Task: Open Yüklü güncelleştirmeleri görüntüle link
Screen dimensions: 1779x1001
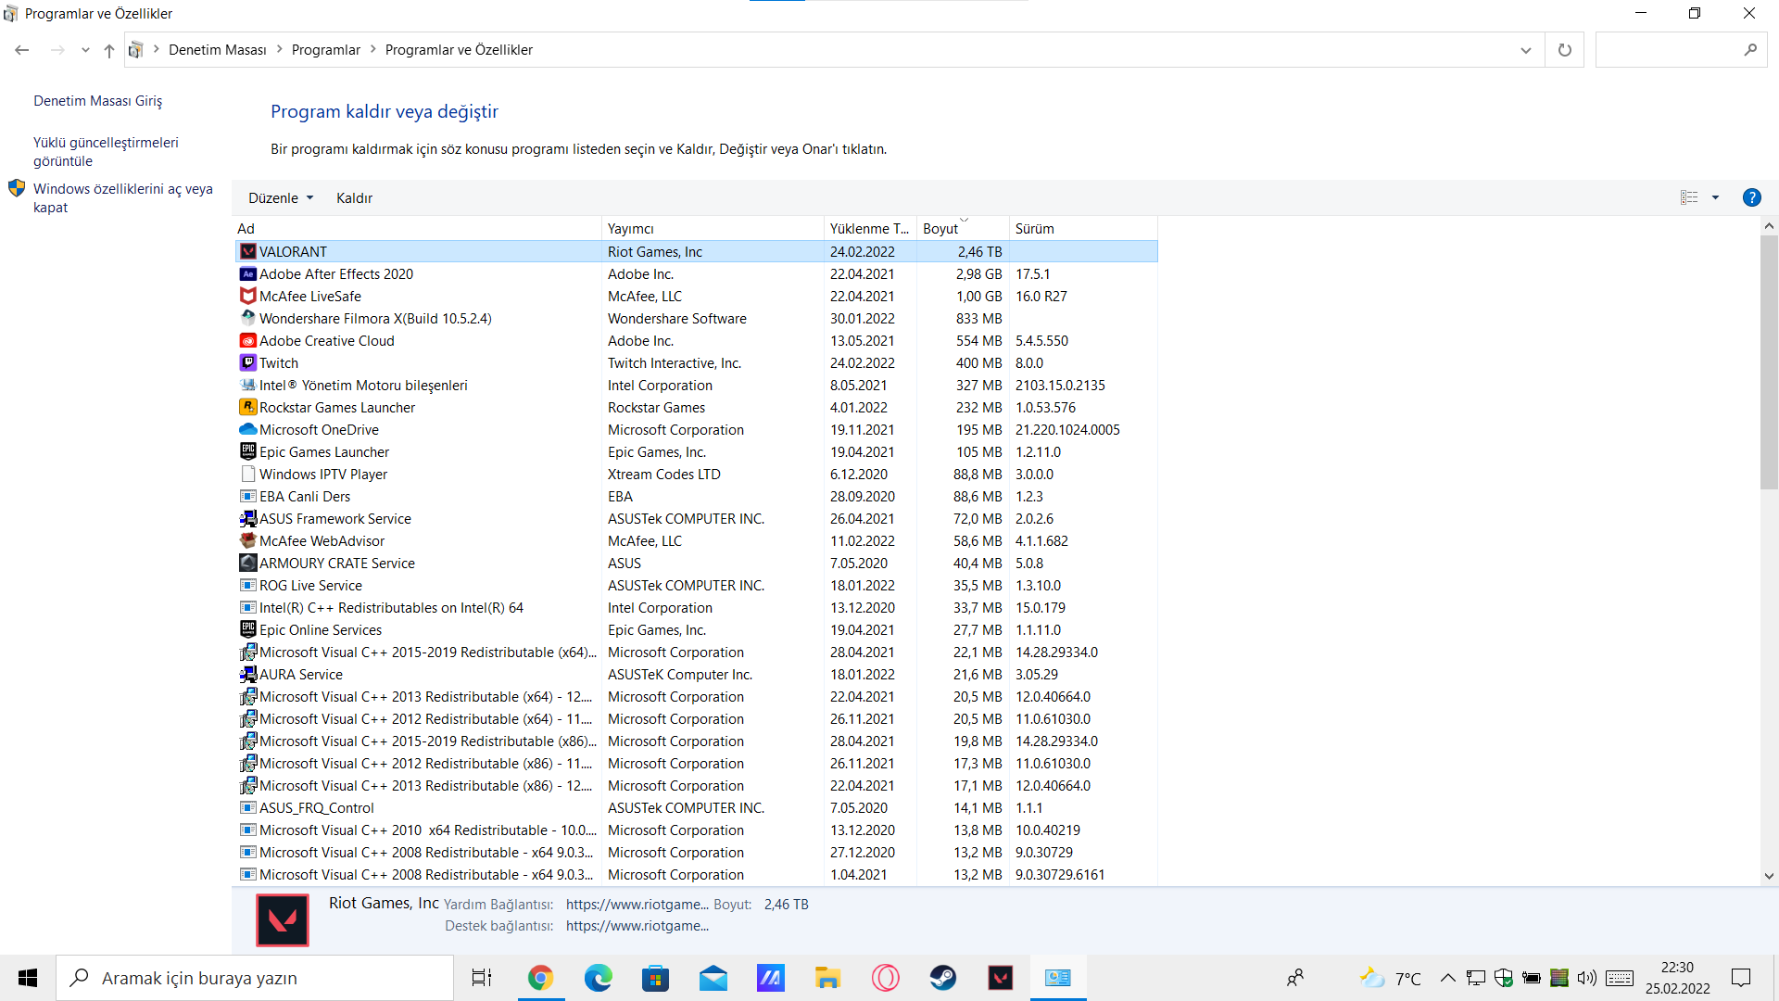Action: pos(106,151)
